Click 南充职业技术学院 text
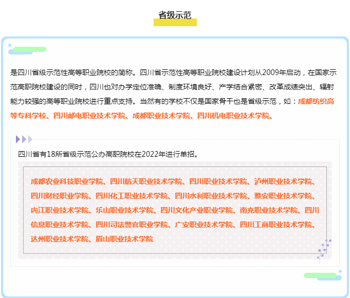Image resolution: width=350 pixels, height=298 pixels. 269,210
